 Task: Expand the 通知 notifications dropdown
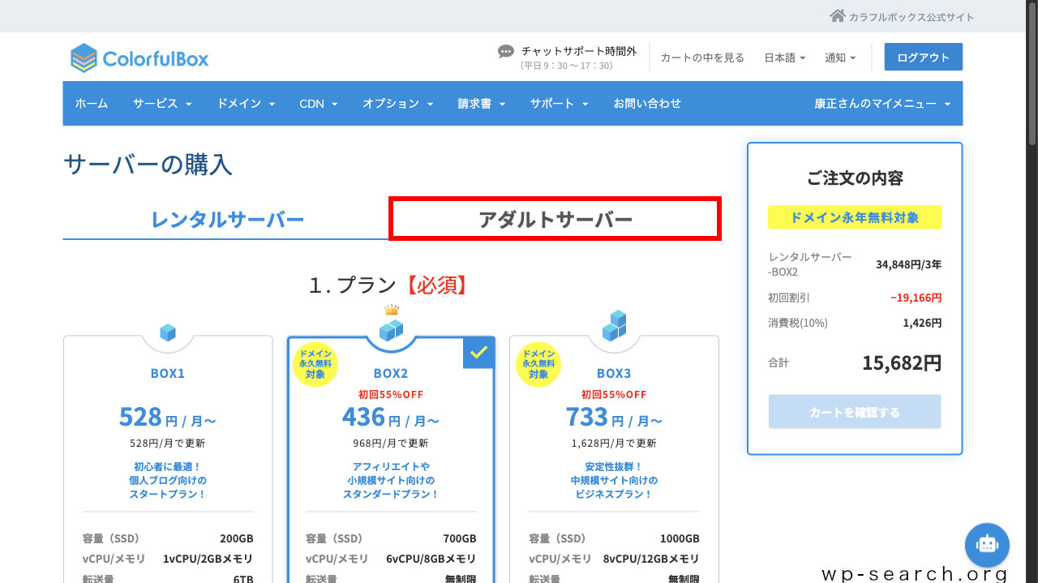point(840,58)
